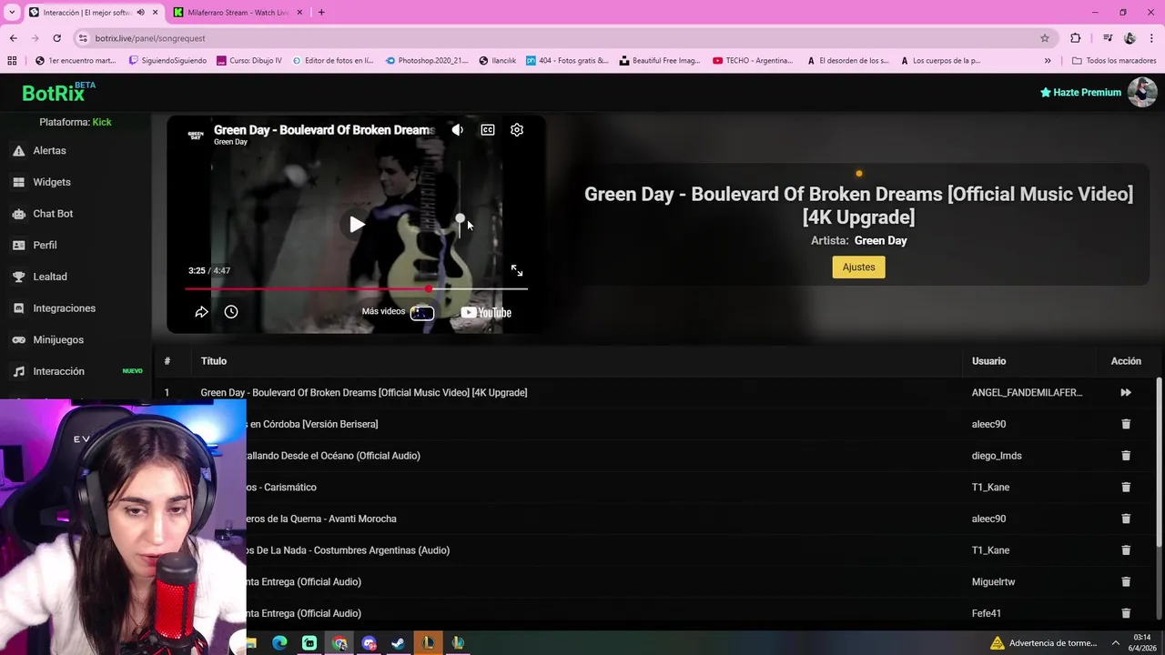
Task: Delete the aleec90 'Versión Berisera' song
Action: point(1126,424)
